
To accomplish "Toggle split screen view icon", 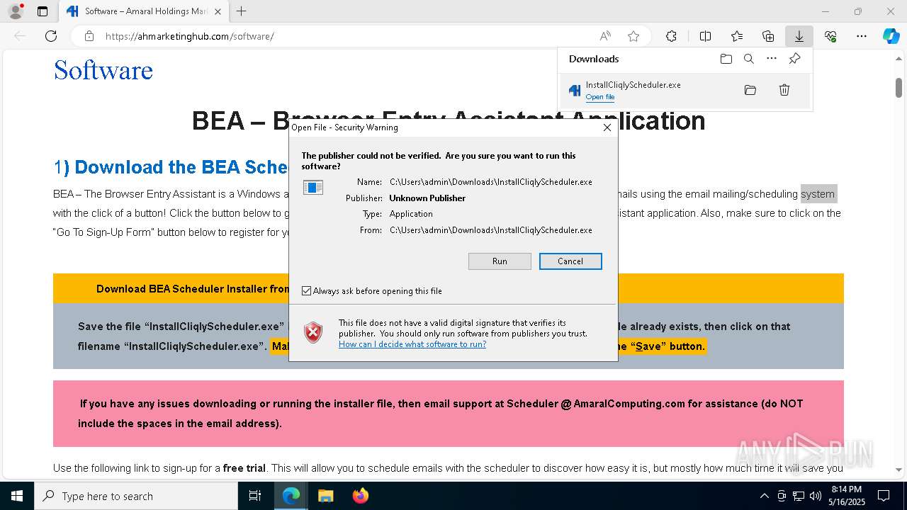I will (x=705, y=36).
